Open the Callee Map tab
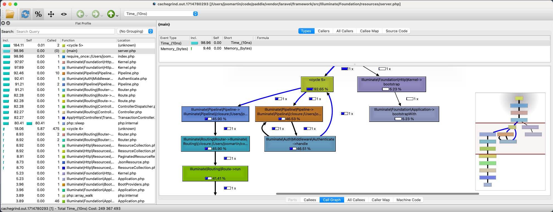Viewport: 553px width, 212px height. [x=369, y=31]
